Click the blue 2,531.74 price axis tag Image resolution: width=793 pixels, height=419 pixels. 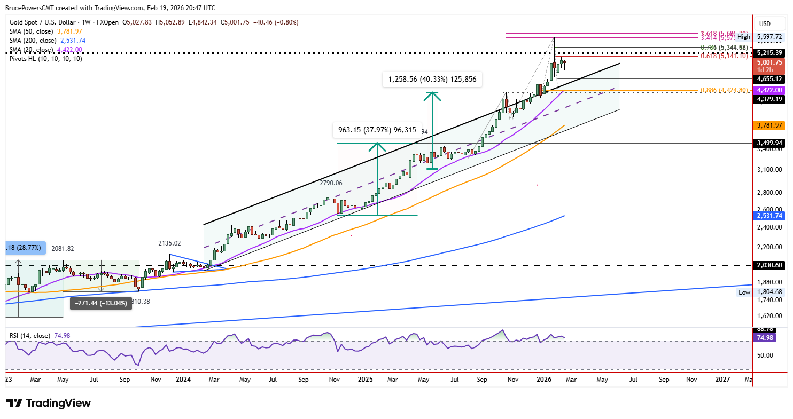pos(769,216)
